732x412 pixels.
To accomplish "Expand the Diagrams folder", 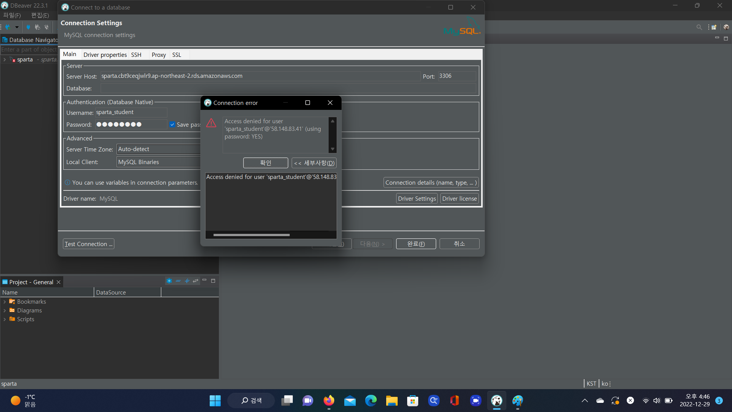I will [x=5, y=311].
